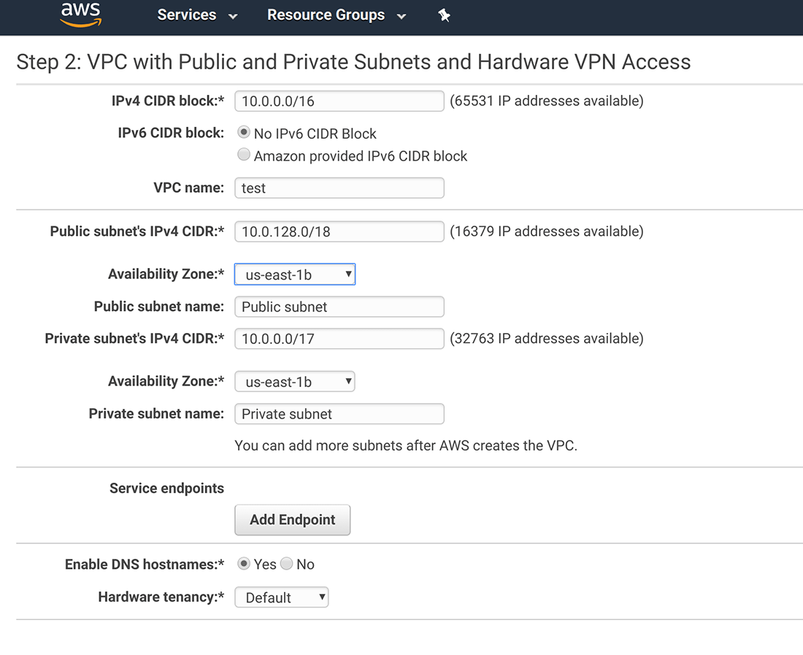Click the IPv4 CIDR block input field
Image resolution: width=803 pixels, height=655 pixels.
pos(339,101)
